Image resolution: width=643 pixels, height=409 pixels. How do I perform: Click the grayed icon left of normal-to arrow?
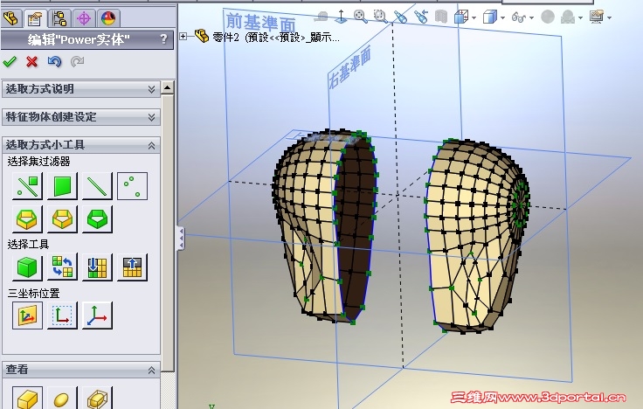pyautogui.click(x=321, y=17)
